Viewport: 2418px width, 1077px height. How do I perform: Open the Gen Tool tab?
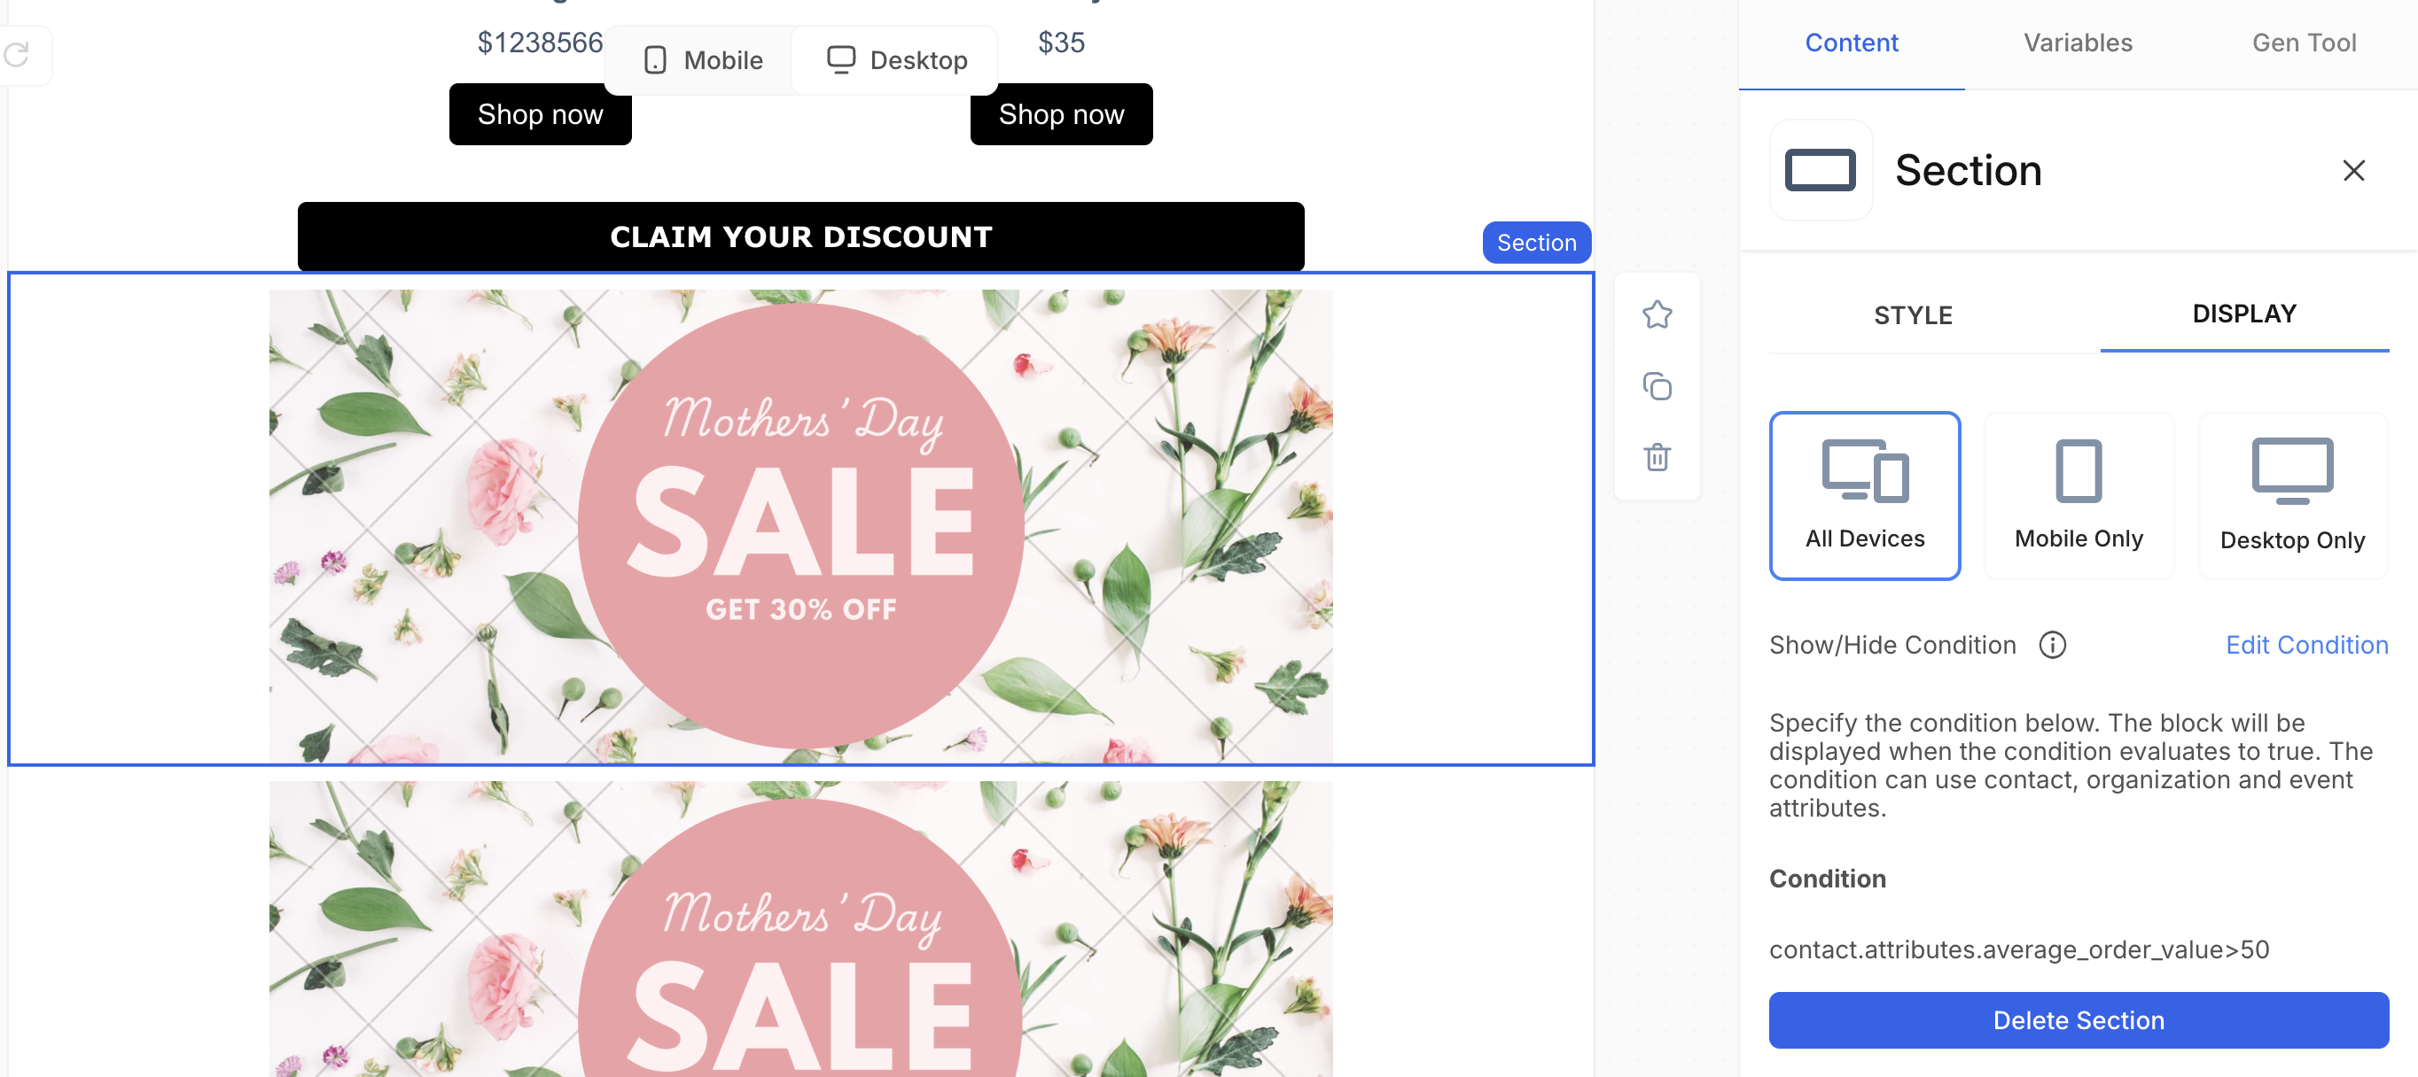pos(2304,43)
